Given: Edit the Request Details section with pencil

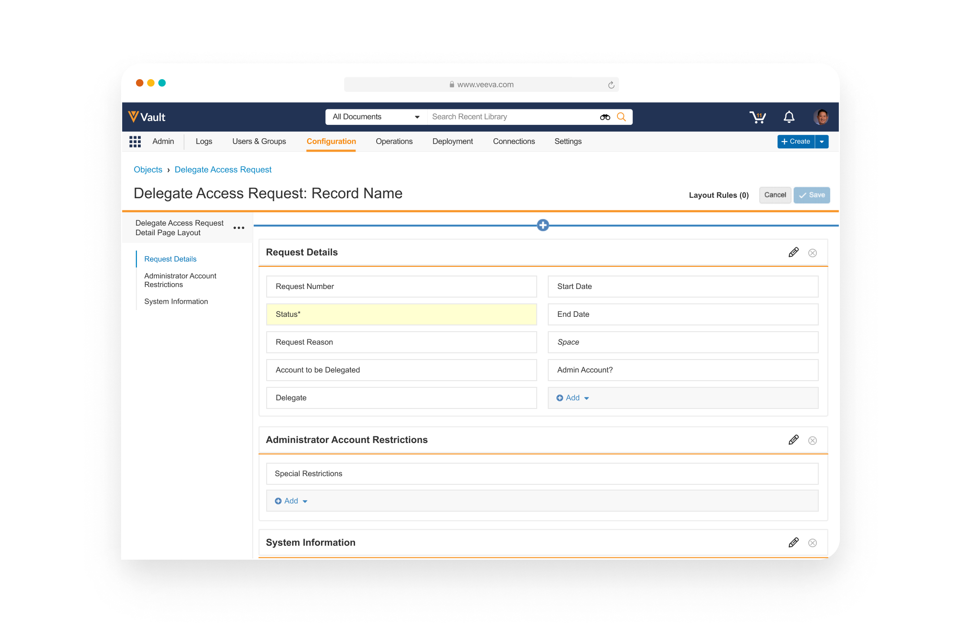Looking at the screenshot, I should (793, 252).
